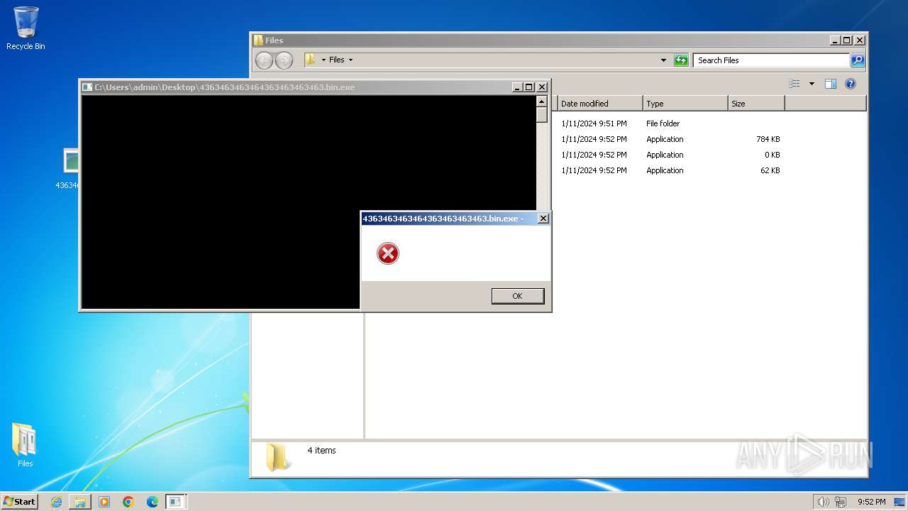Minimize the console window
This screenshot has width=908, height=511.
point(517,87)
